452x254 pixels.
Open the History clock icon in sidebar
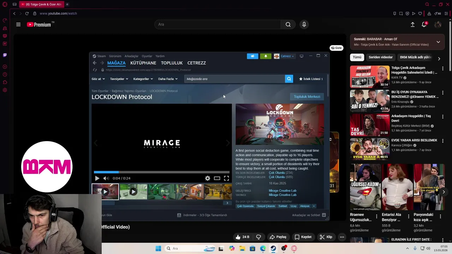coord(5,74)
